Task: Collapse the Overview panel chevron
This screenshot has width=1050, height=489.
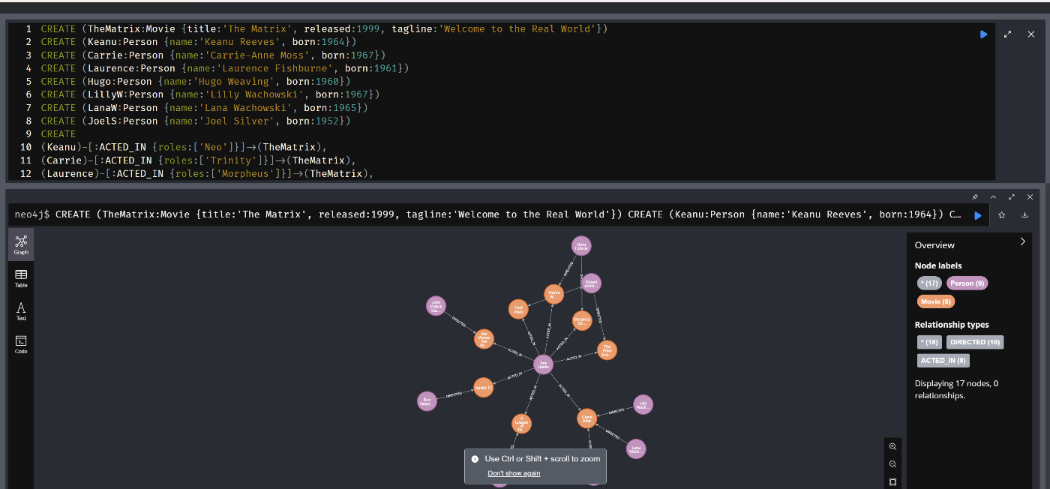Action: point(1022,241)
